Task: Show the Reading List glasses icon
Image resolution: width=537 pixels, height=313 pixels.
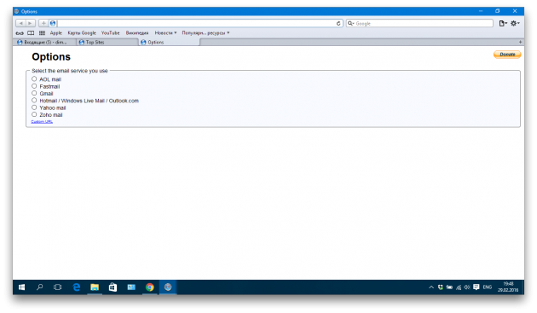Action: tap(20, 33)
